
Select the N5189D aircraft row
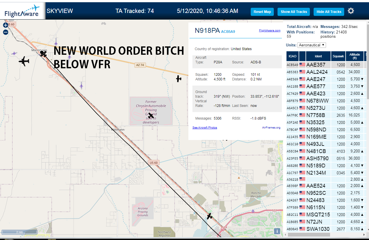(326, 166)
